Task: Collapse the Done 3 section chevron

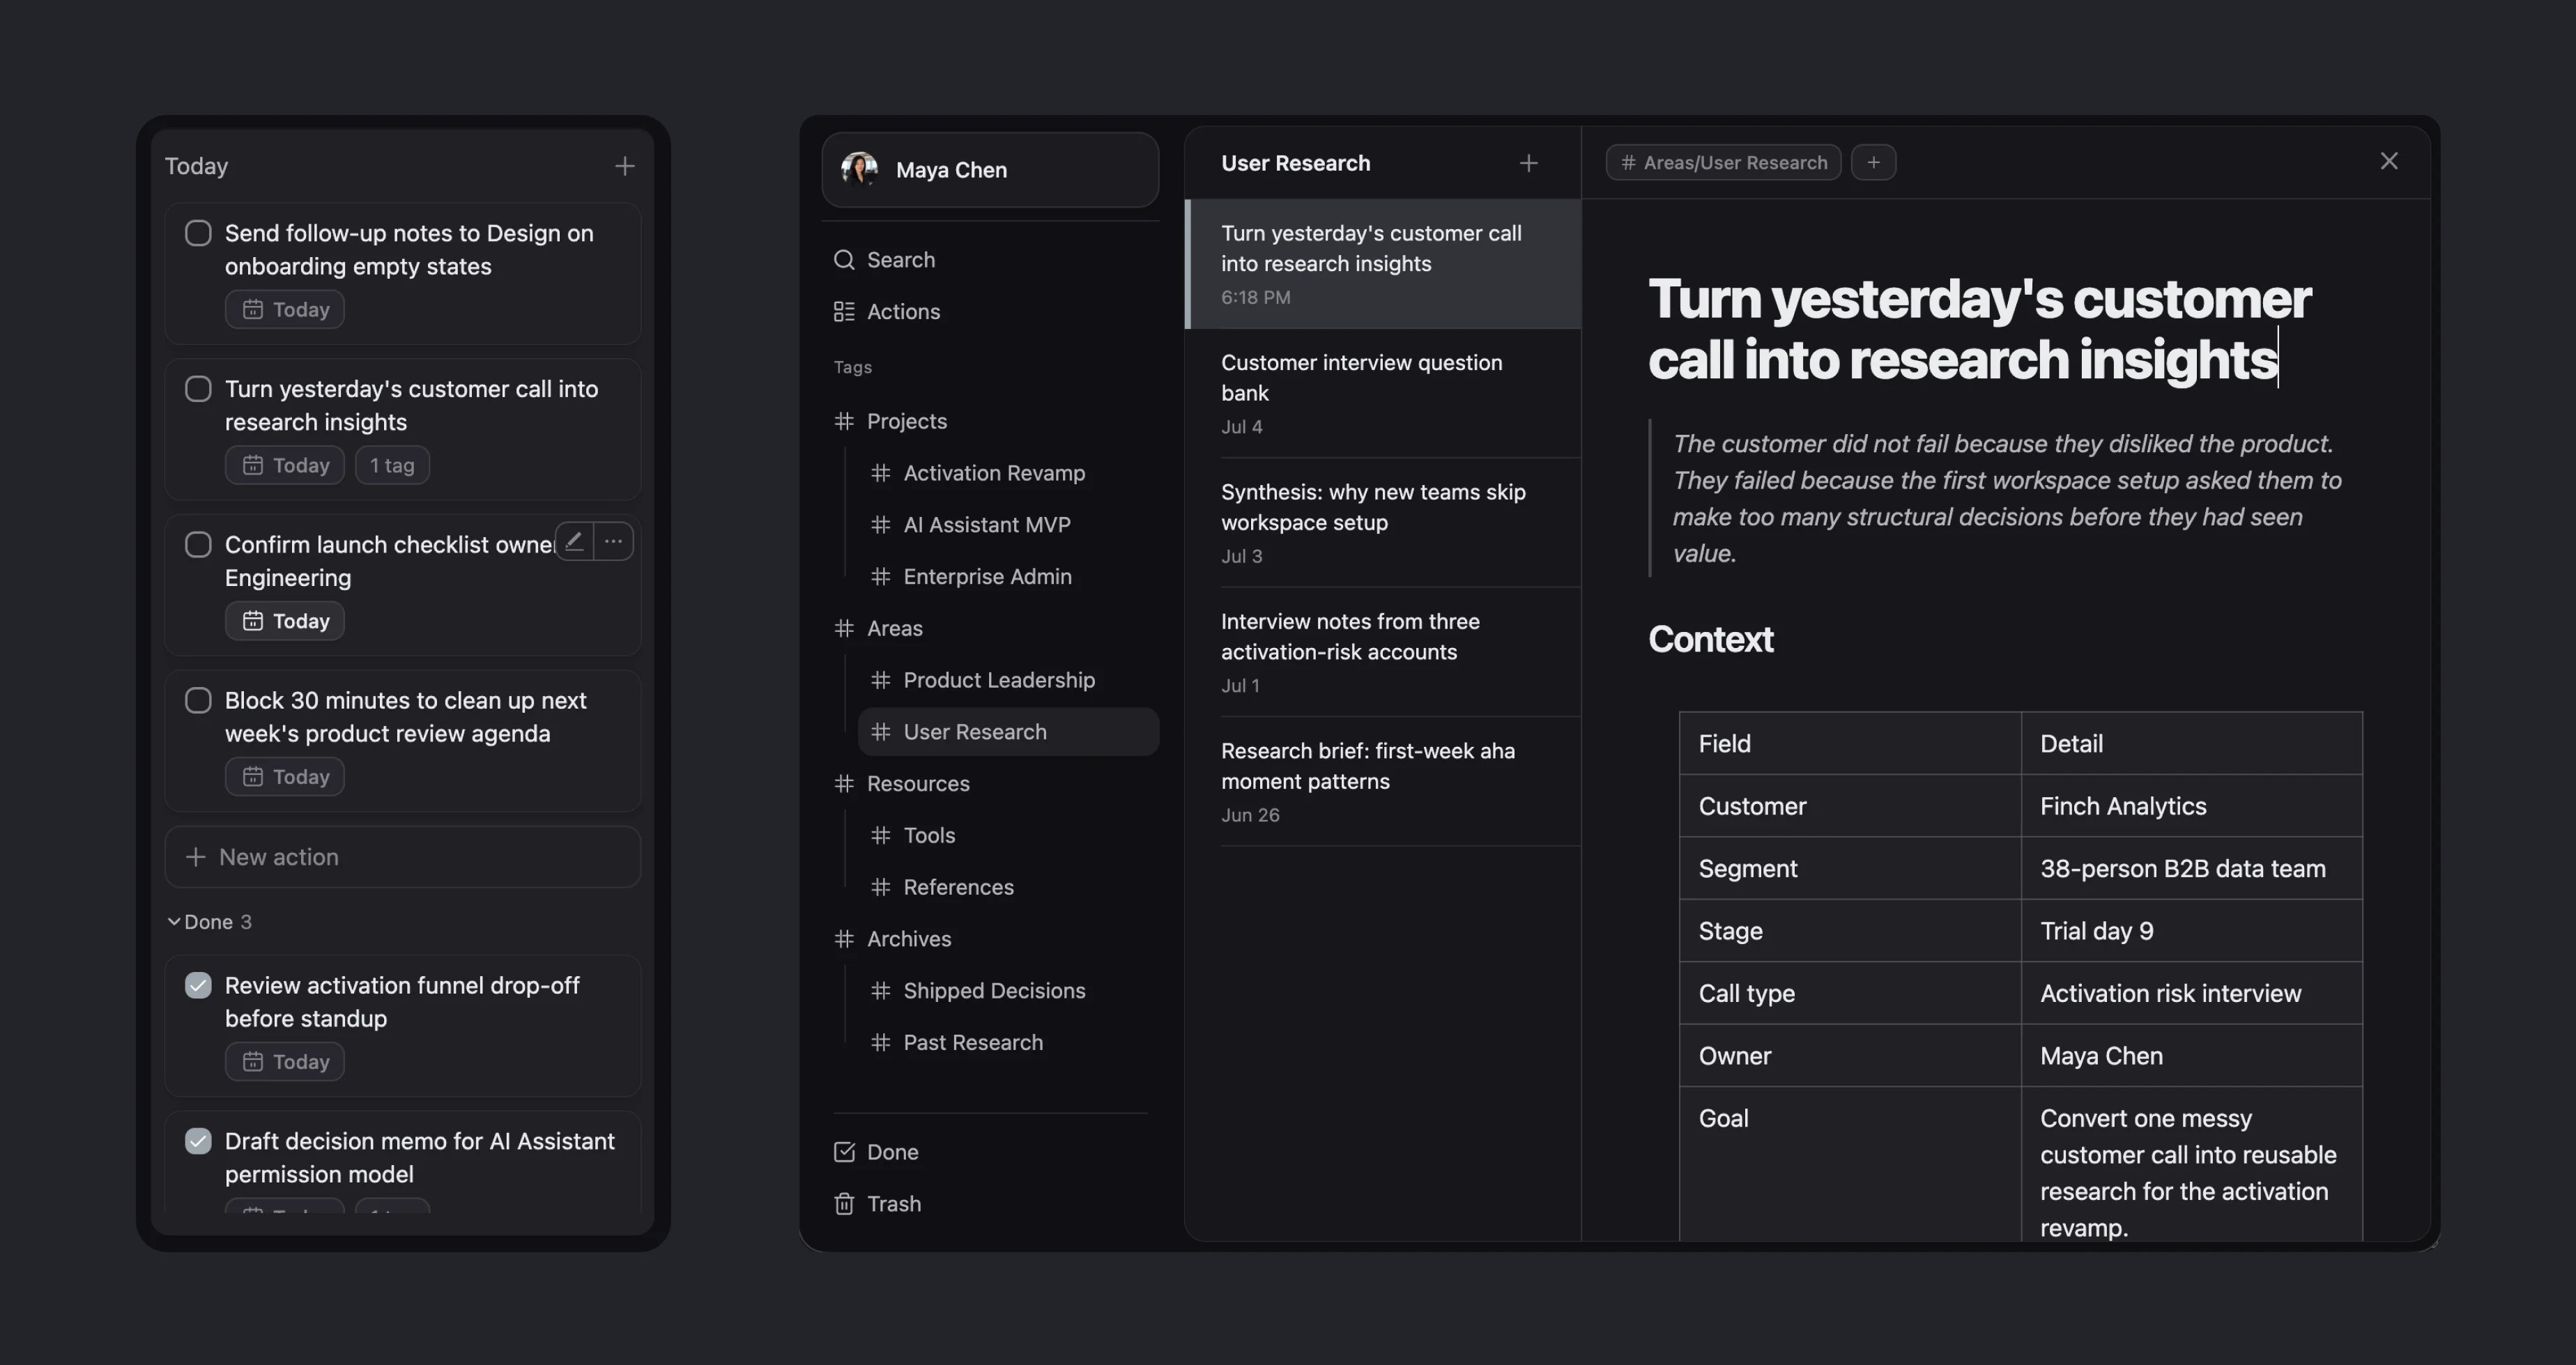Action: [x=174, y=922]
